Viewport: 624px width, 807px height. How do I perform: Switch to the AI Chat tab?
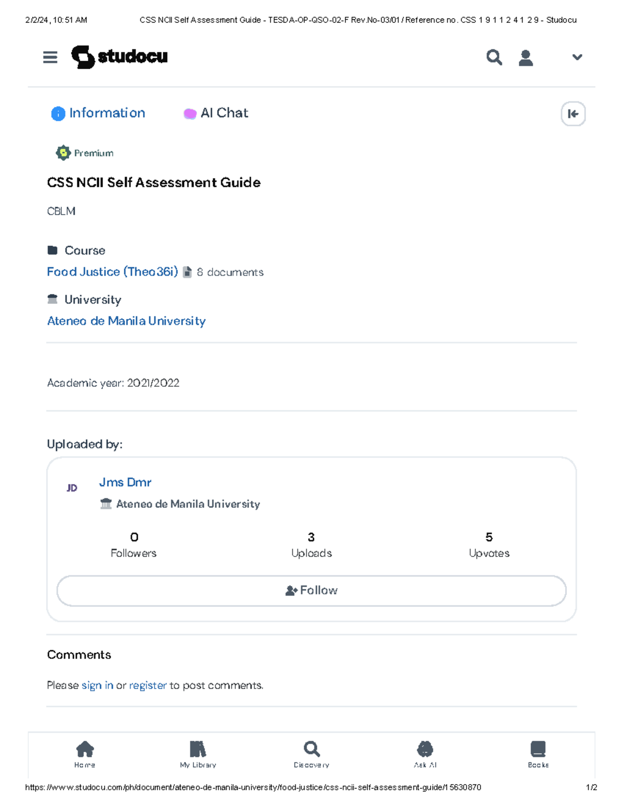coord(216,113)
